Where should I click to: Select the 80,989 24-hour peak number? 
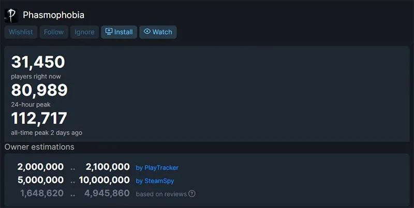tap(39, 91)
